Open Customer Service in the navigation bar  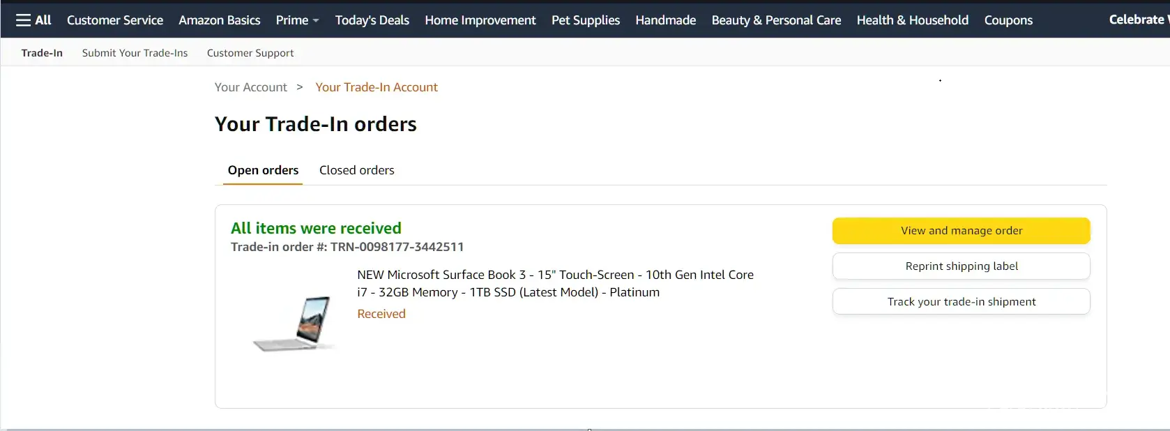coord(115,20)
